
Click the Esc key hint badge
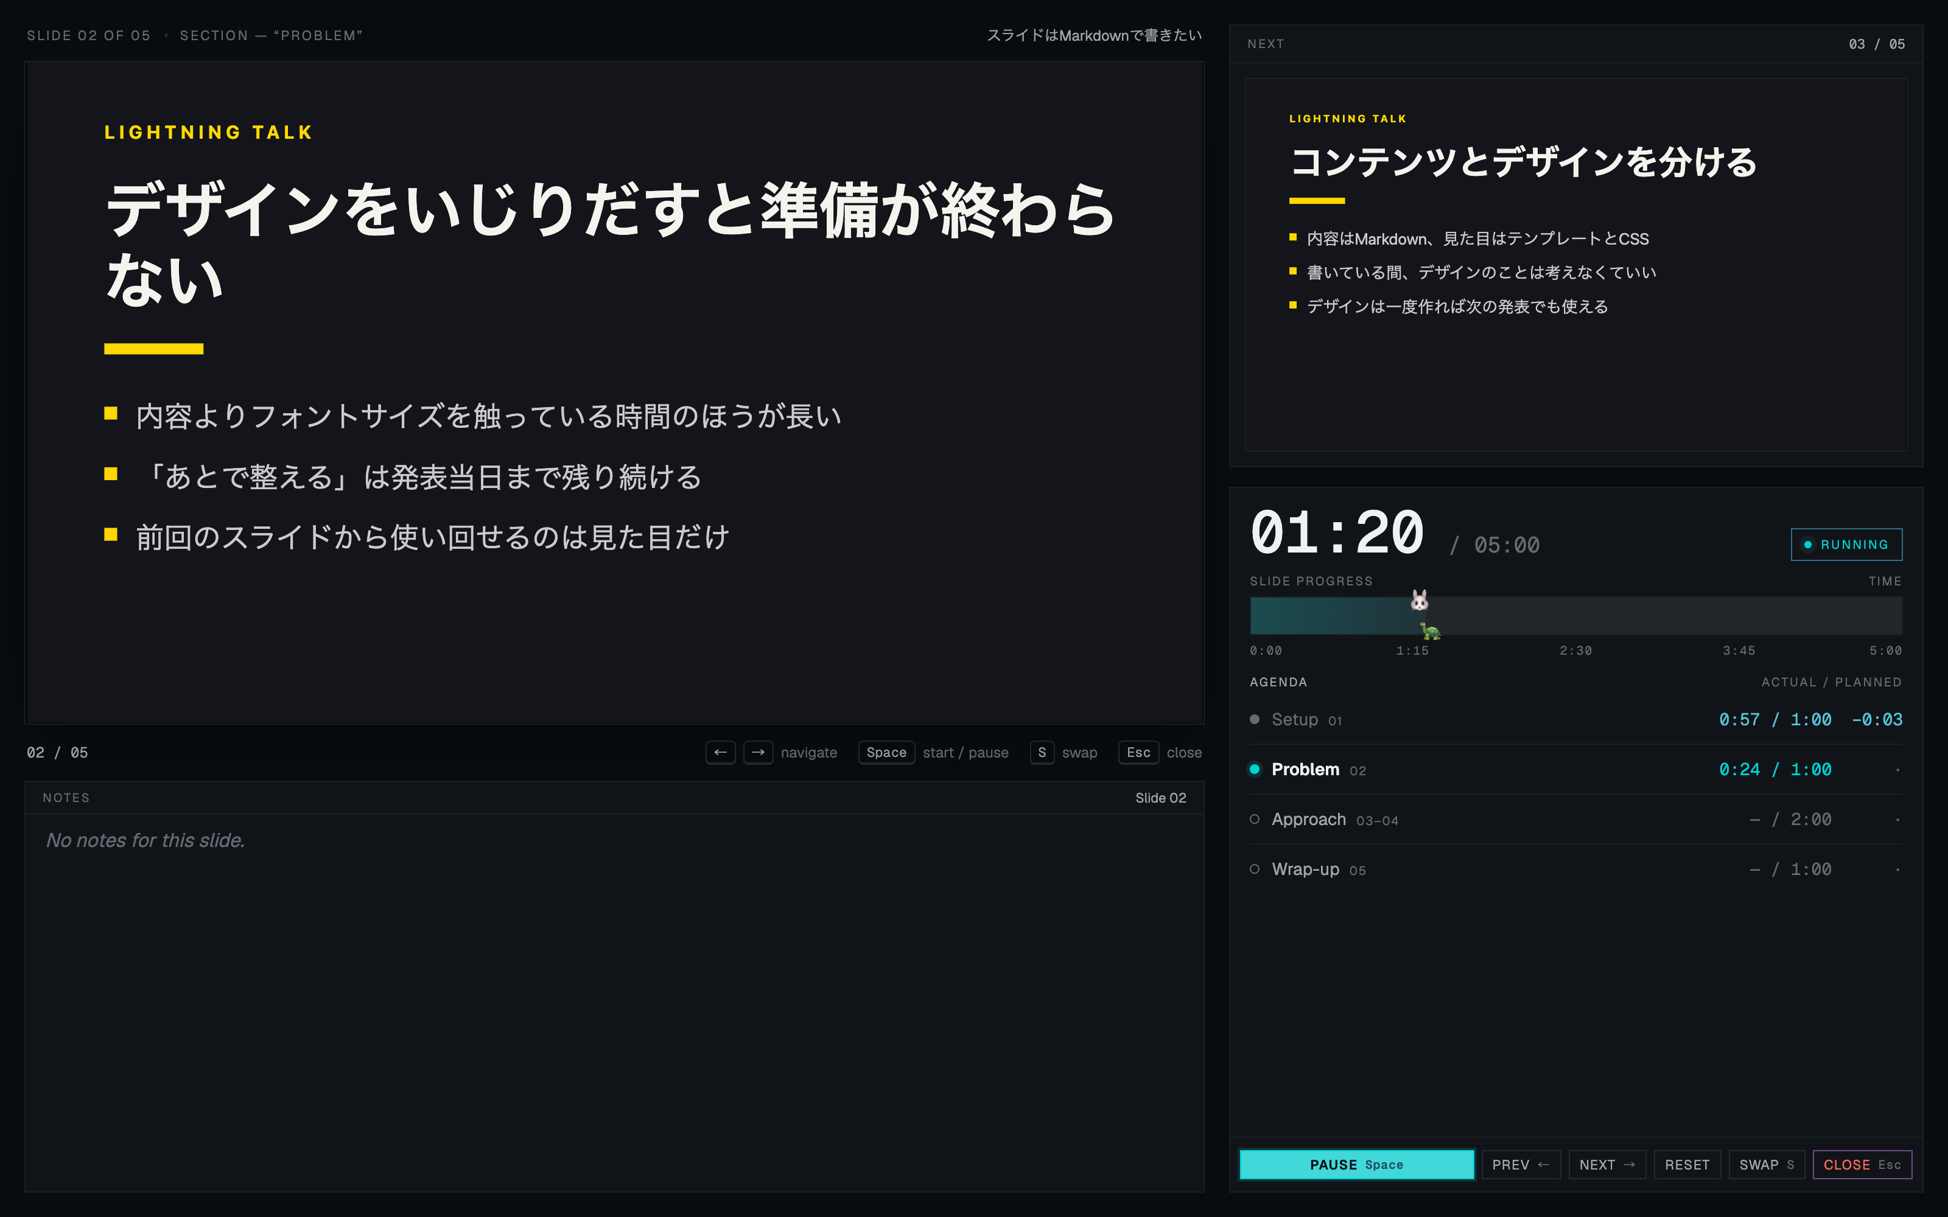click(1138, 753)
